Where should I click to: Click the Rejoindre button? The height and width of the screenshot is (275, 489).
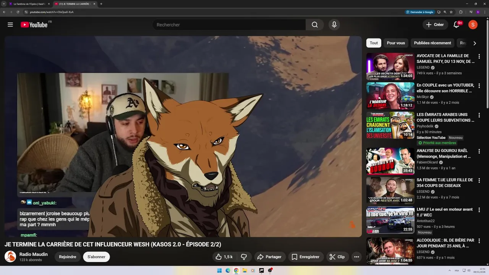point(68,257)
